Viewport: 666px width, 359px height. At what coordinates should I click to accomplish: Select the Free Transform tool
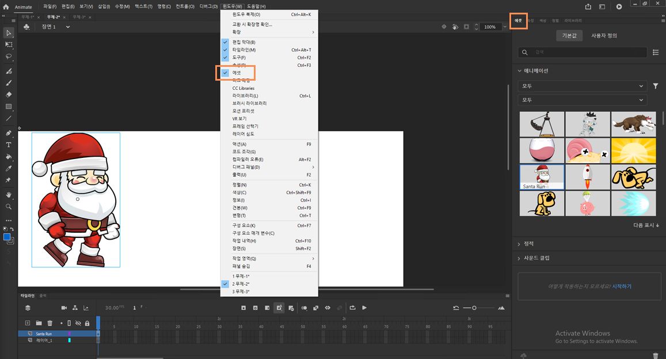coord(9,44)
